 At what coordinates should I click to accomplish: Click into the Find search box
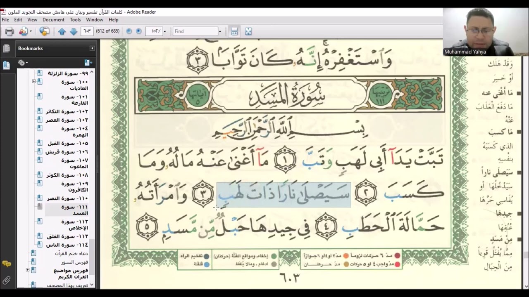195,31
